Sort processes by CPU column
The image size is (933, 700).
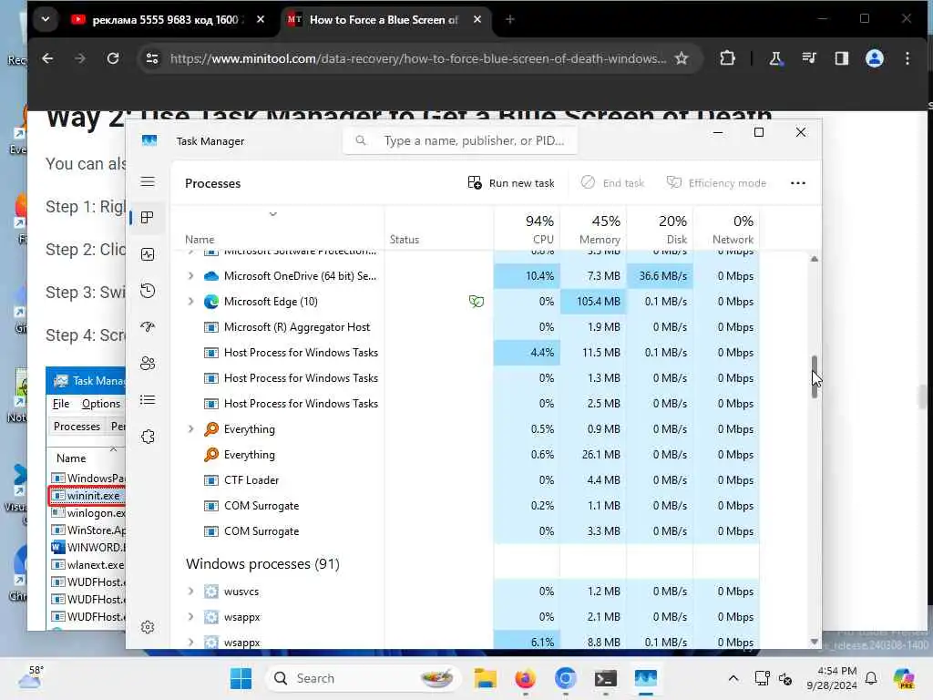click(528, 229)
